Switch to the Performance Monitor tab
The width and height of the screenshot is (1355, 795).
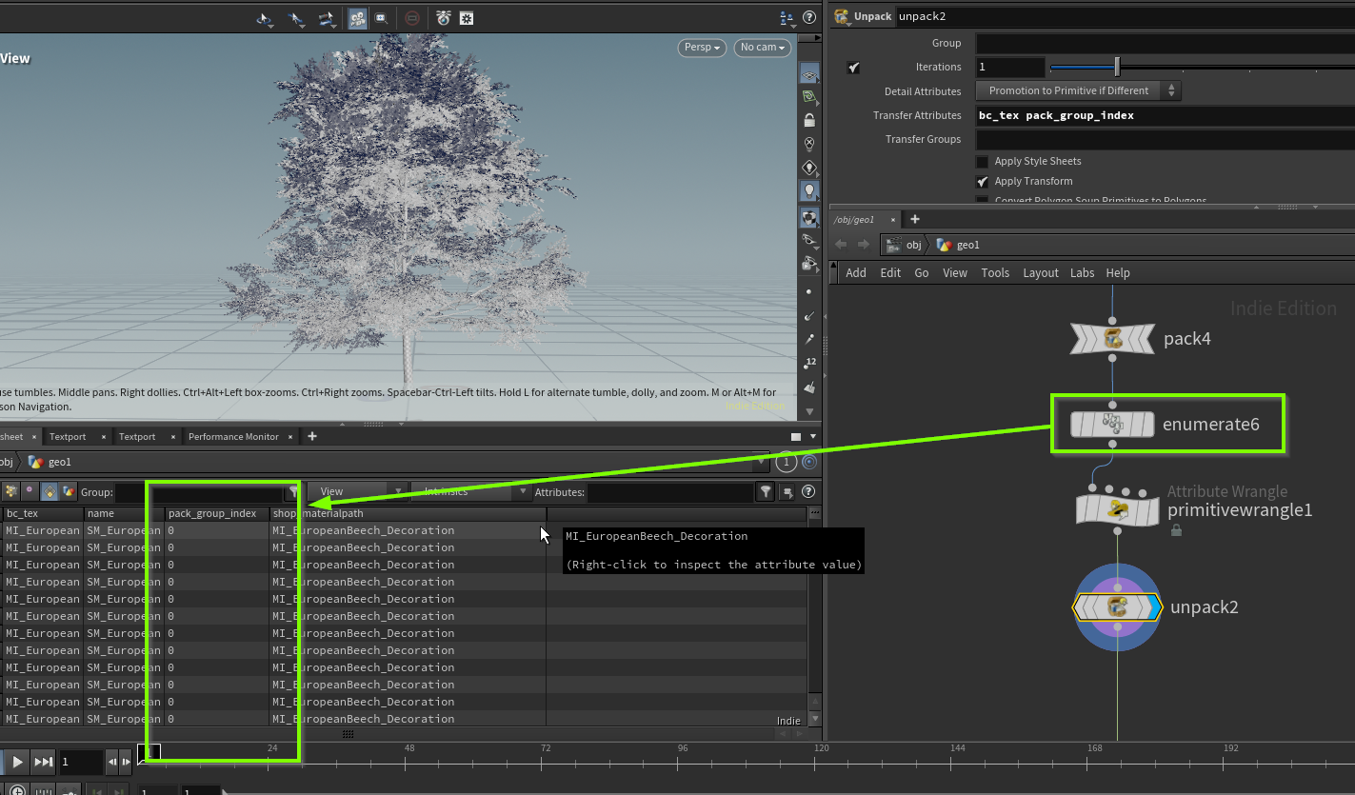[x=233, y=437]
